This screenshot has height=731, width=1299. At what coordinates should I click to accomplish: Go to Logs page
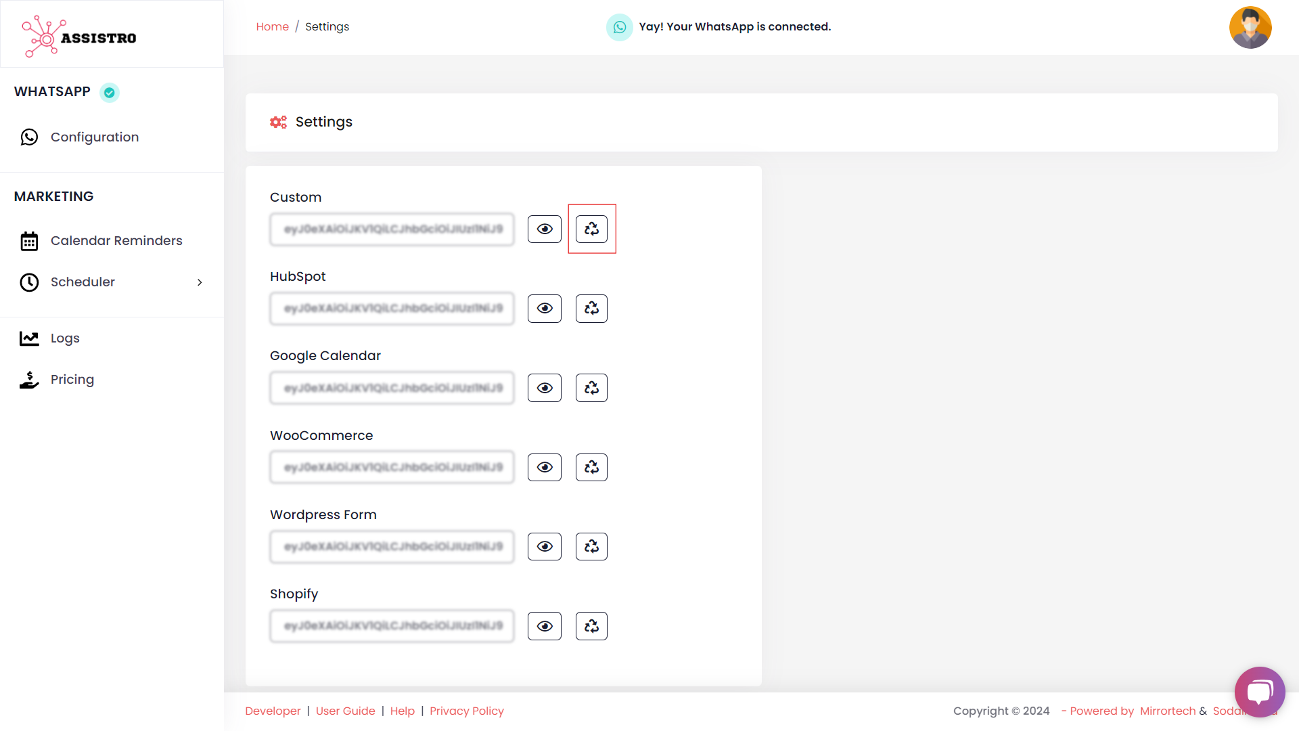65,338
